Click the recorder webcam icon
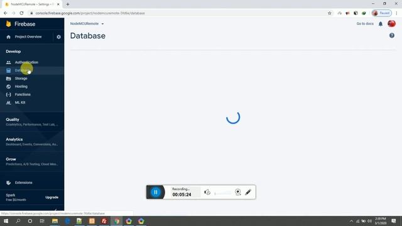This screenshot has width=402, height=226. 237,192
